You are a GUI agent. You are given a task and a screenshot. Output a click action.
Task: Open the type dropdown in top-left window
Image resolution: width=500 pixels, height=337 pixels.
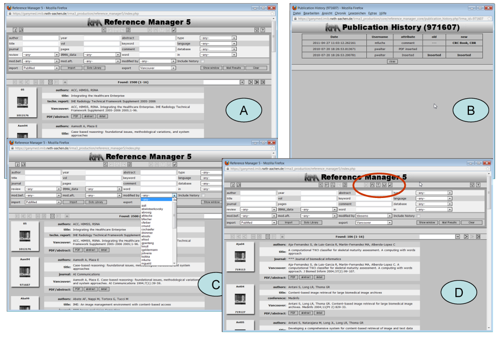point(218,38)
